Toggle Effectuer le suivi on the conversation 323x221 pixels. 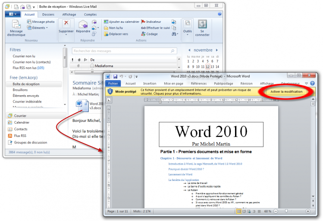point(156,28)
